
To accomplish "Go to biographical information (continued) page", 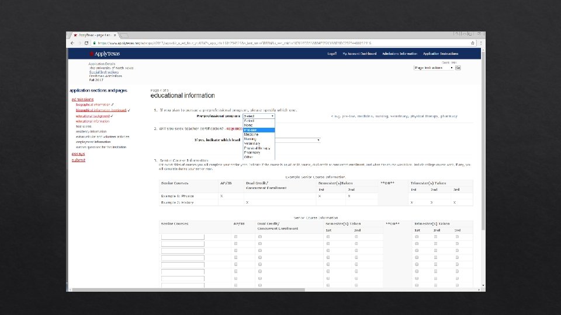I will click(x=101, y=110).
